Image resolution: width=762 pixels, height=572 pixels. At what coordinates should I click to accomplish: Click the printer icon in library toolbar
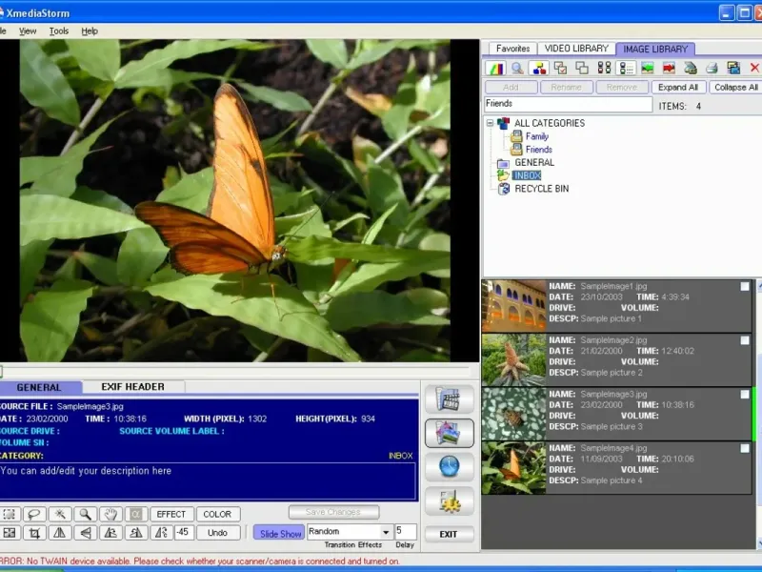(711, 68)
